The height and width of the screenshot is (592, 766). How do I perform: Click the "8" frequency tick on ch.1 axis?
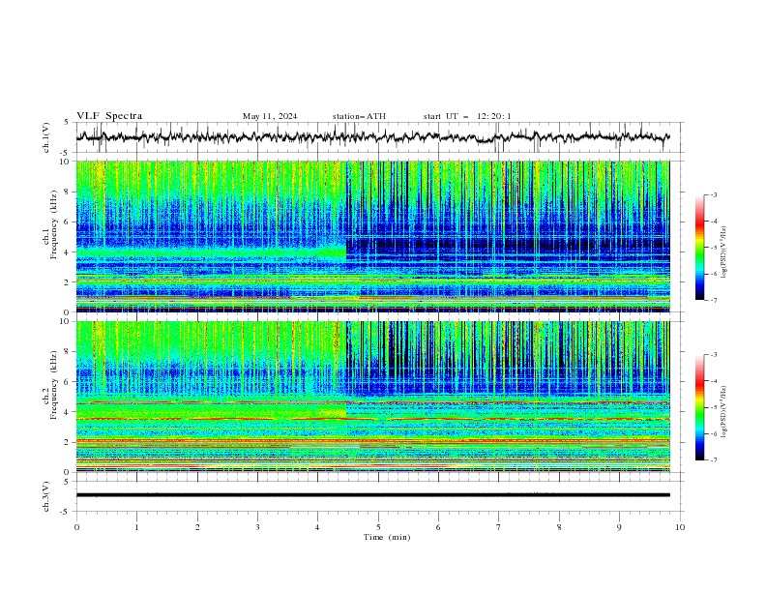tap(69, 192)
